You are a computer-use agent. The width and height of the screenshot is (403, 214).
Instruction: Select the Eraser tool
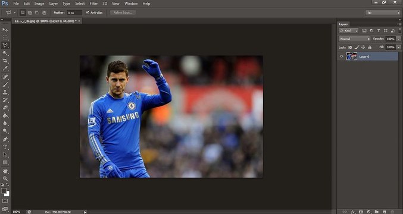click(5, 108)
